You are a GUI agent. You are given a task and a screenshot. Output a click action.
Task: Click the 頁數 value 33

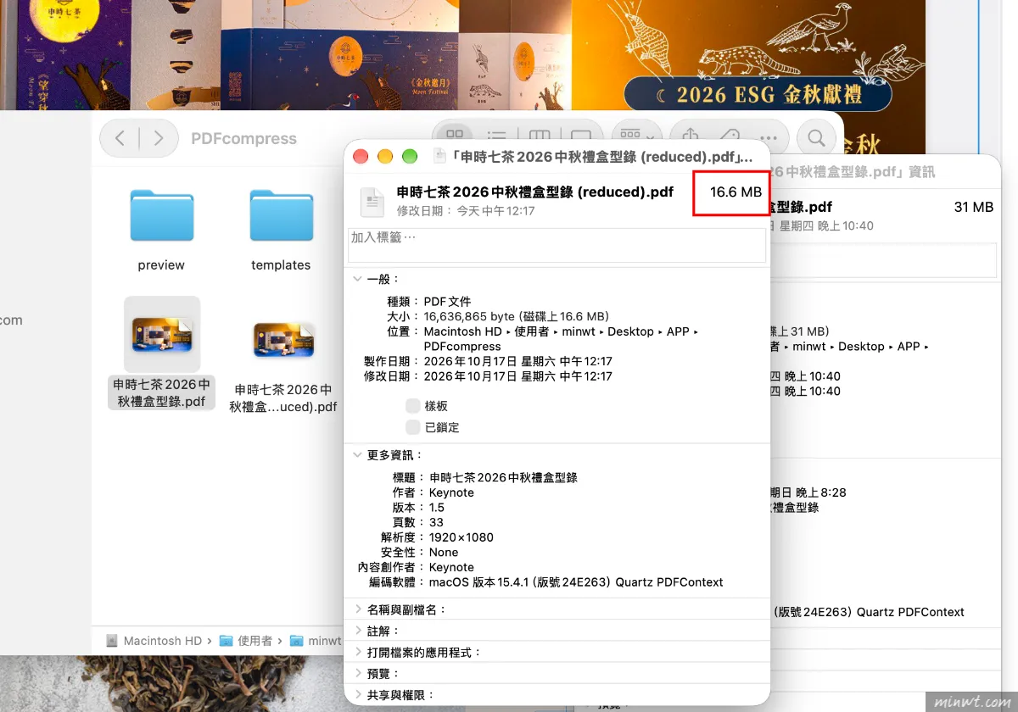436,522
